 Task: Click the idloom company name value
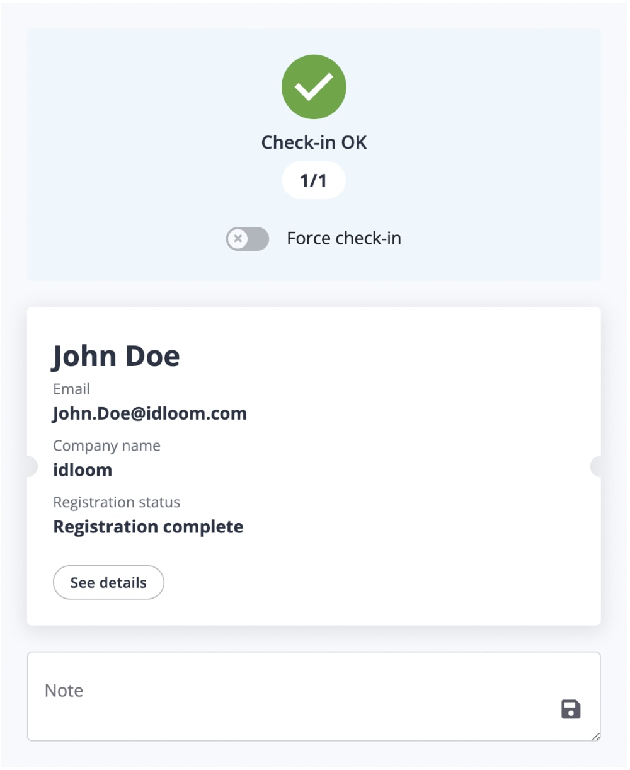pyautogui.click(x=83, y=470)
